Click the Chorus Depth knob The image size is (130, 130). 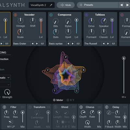[83, 112]
